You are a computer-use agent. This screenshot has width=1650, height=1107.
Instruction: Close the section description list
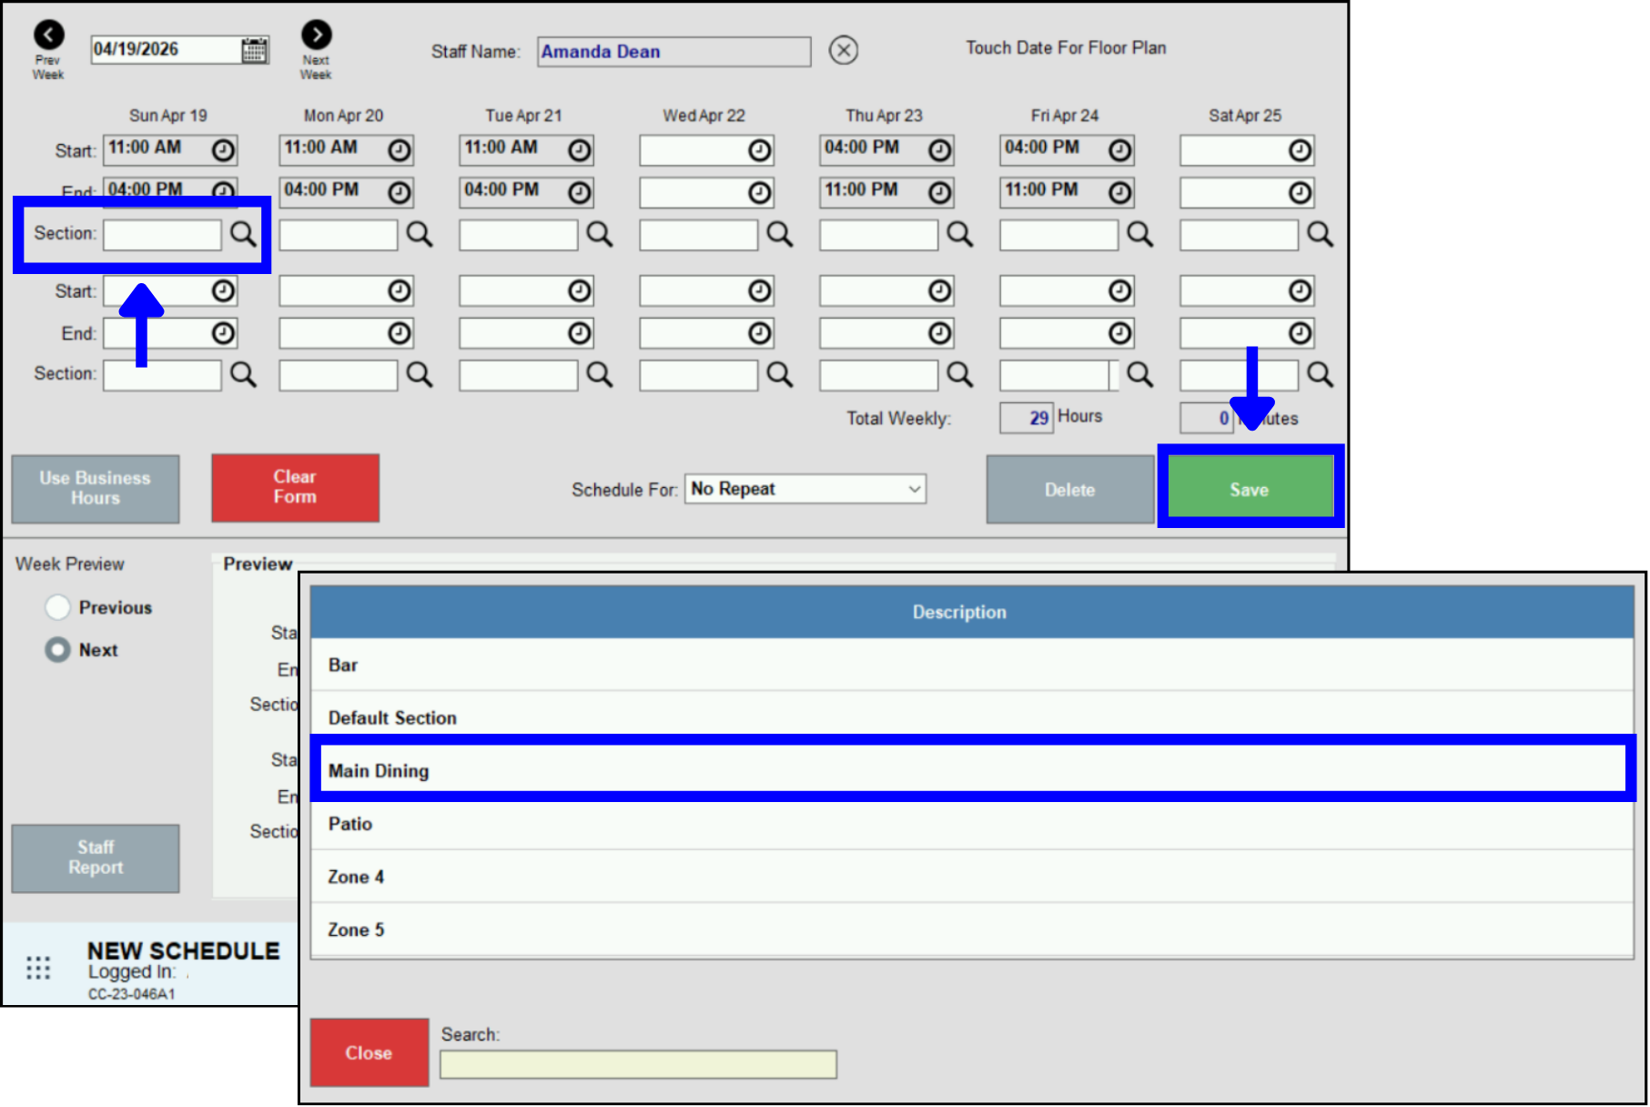click(368, 1052)
